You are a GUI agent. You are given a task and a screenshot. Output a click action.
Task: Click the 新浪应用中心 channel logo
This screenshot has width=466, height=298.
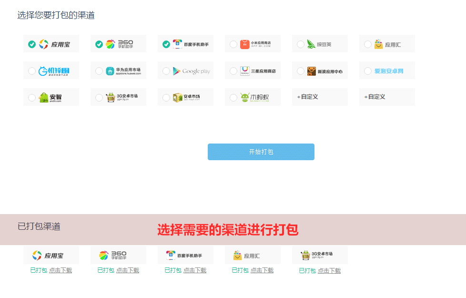click(x=325, y=71)
